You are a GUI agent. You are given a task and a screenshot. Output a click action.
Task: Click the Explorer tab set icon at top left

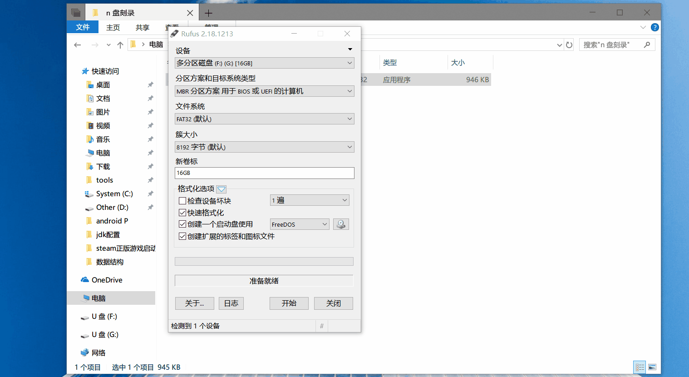coord(76,13)
